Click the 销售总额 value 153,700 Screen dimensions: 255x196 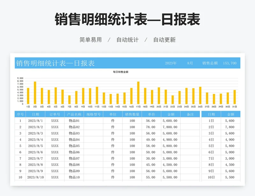pos(229,63)
